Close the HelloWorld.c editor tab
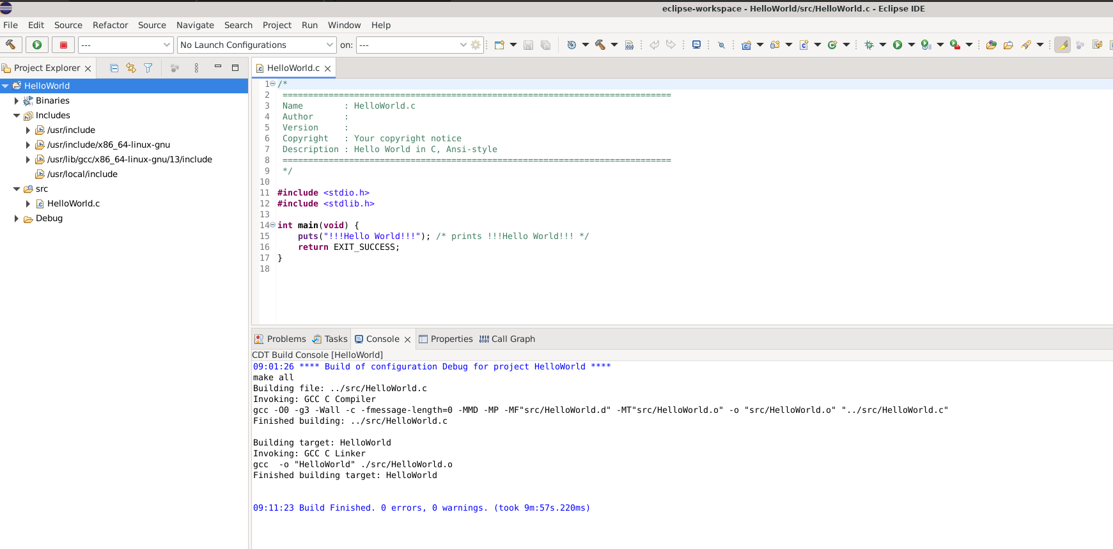Screen dimensions: 1113x549 coord(327,68)
